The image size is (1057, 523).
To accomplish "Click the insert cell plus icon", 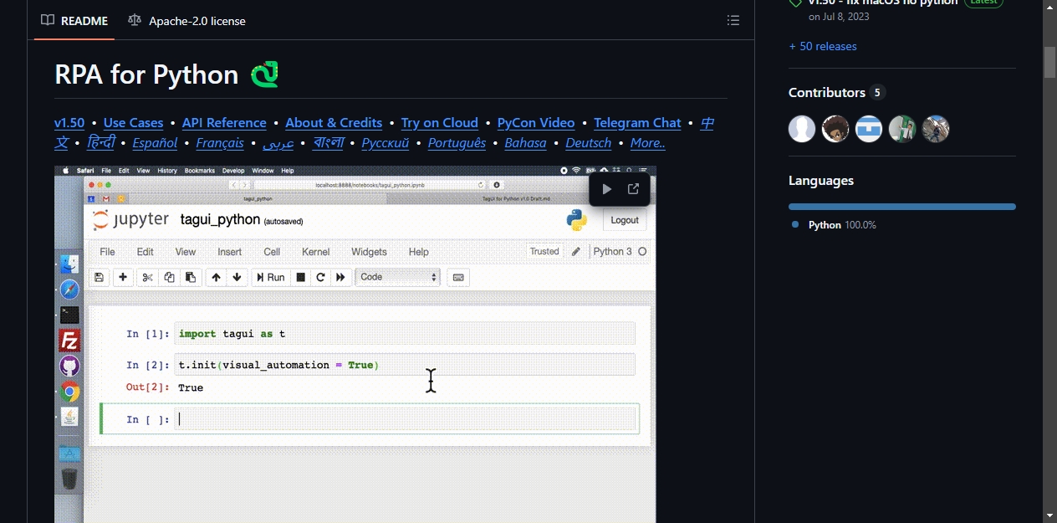I will [123, 277].
